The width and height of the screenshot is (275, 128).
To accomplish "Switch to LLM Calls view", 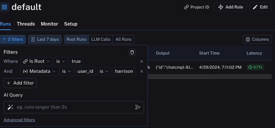I will tap(101, 39).
